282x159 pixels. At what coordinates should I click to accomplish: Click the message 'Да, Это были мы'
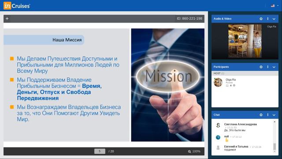(x=235, y=130)
